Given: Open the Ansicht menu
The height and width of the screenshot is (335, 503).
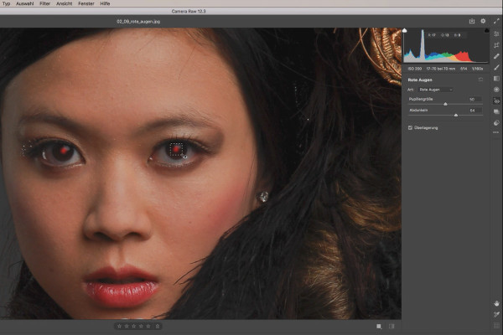Looking at the screenshot, I should (65, 3).
